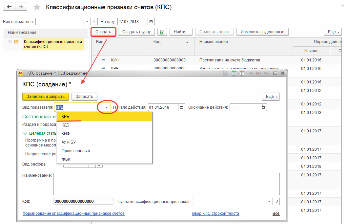Select Произвольный from dropdown list
Viewport: 347px width, 224px height.
click(104, 151)
